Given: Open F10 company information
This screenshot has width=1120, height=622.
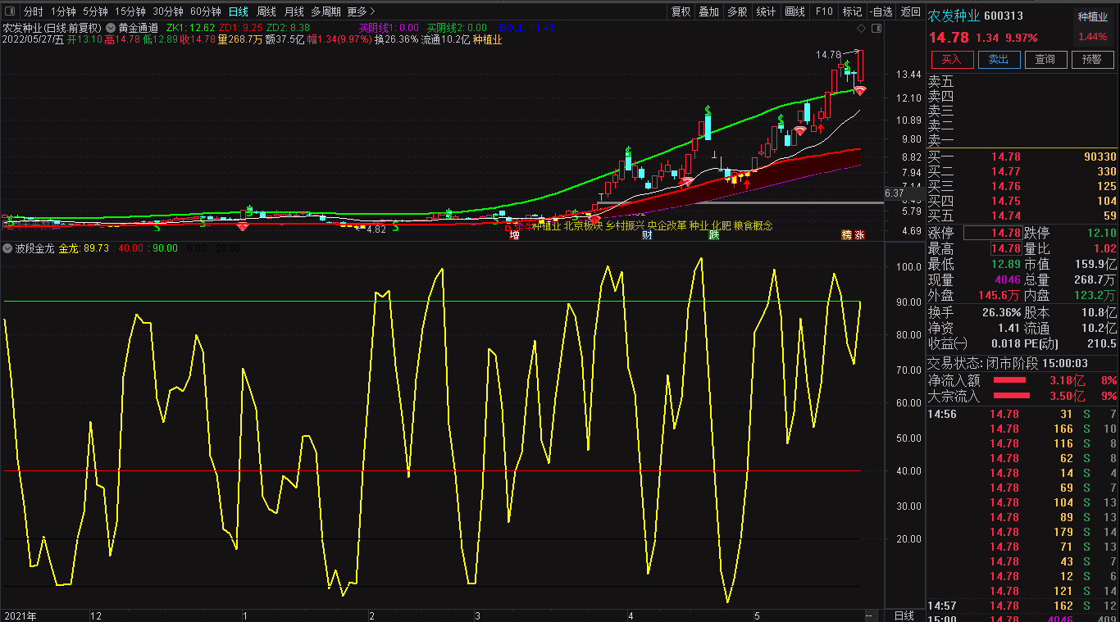Looking at the screenshot, I should (x=824, y=11).
